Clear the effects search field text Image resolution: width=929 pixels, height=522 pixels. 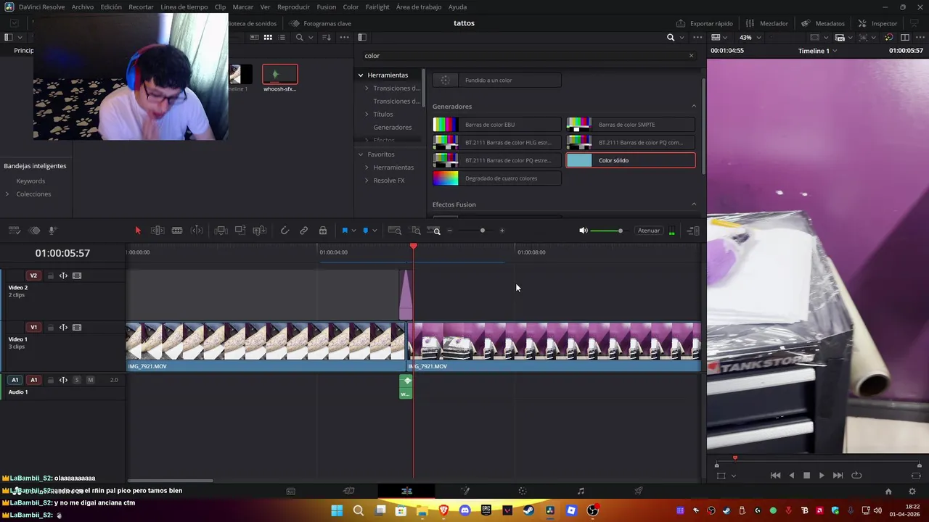(691, 56)
